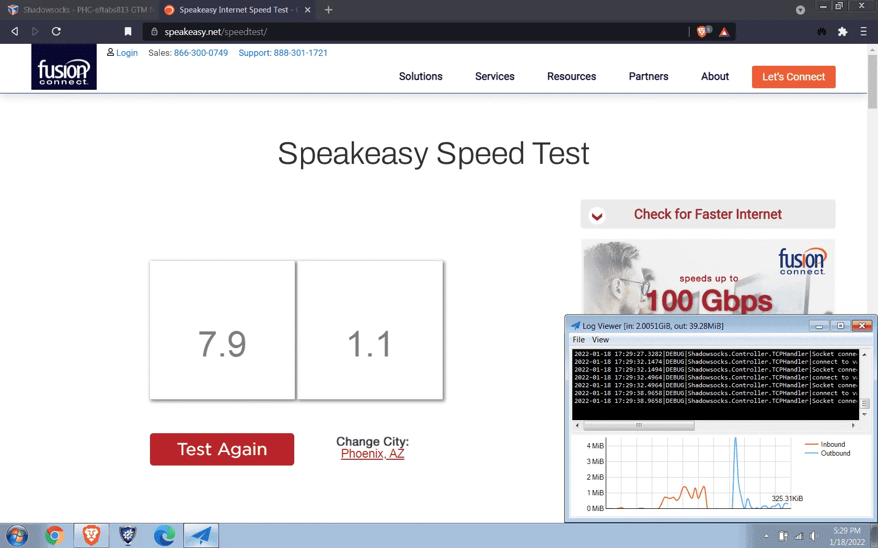Click the 100 Gbps Fusion Connect banner
Viewport: 878px width, 548px height.
[708, 277]
